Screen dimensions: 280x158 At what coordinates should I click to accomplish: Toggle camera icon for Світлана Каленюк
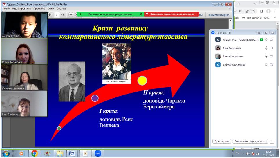coord(272,65)
